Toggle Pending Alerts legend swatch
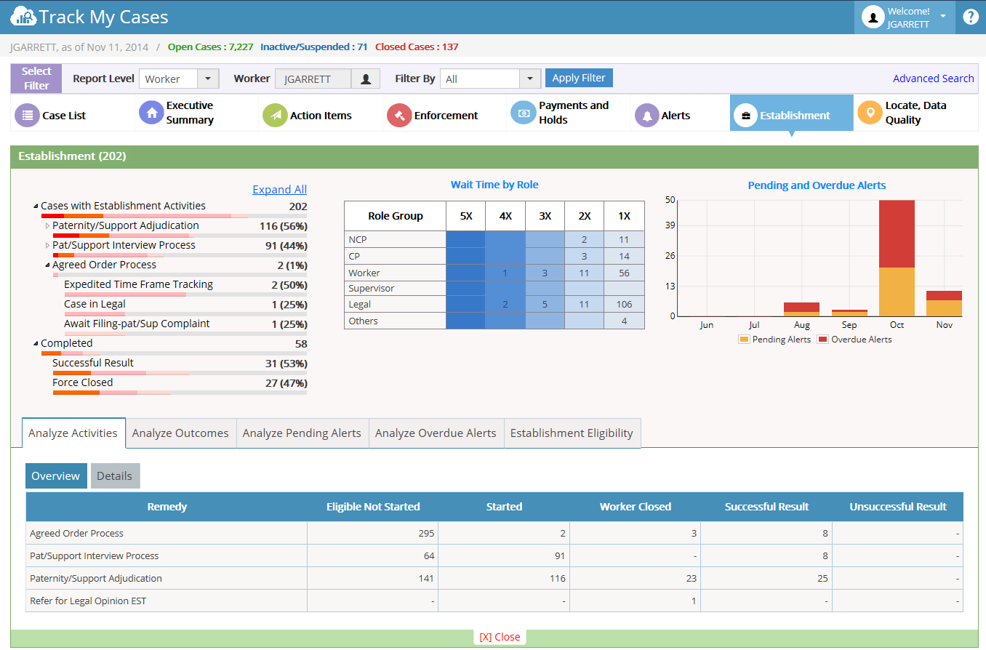Image resolution: width=986 pixels, height=650 pixels. tap(744, 340)
